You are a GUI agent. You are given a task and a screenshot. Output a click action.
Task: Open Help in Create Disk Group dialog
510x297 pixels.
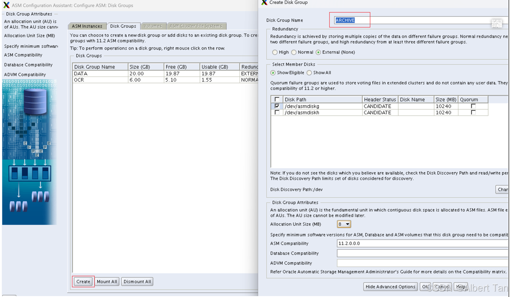point(461,287)
